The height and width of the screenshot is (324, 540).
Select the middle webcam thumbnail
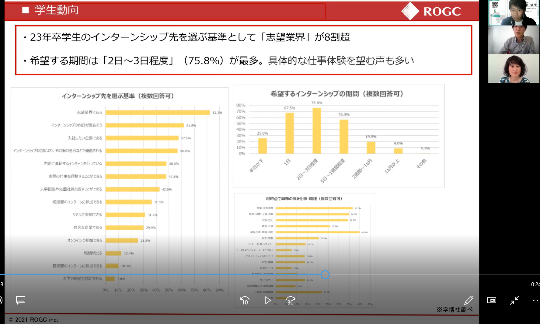[x=514, y=40]
